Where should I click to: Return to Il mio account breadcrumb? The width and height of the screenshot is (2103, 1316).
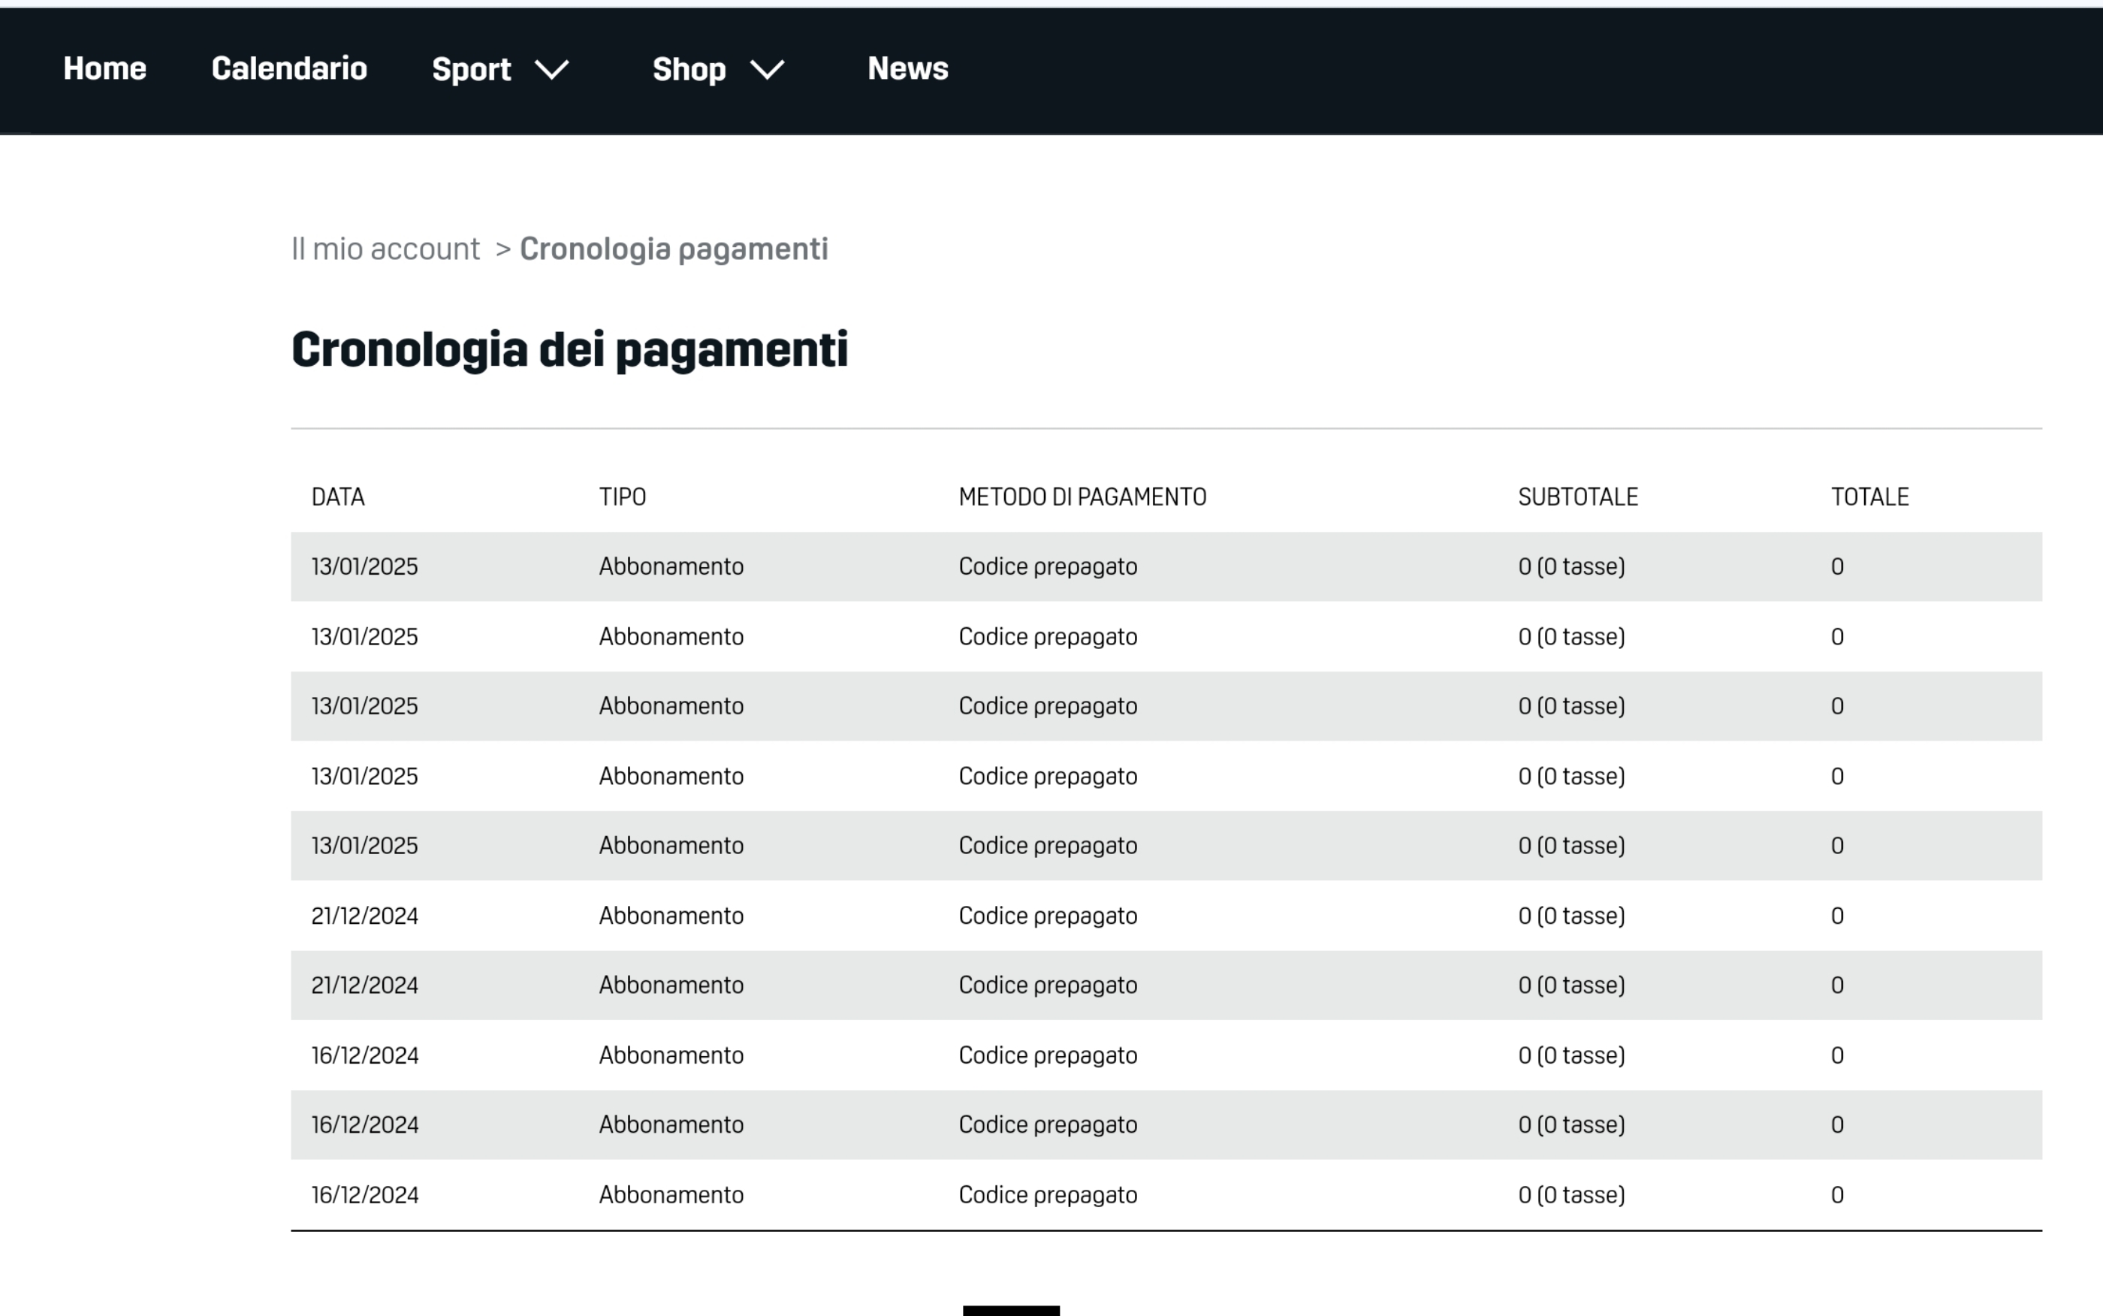(x=385, y=249)
